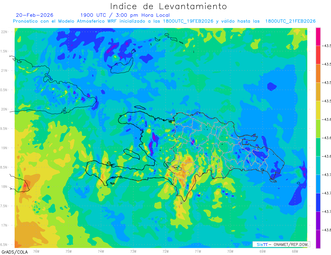331x255 pixels.
Task: Pick the dark blue swatch in the legend
Action: 318,202
